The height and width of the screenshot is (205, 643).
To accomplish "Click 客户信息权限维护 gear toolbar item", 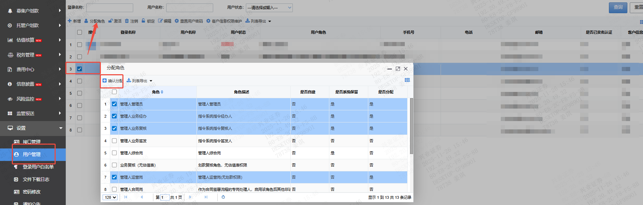I will pyautogui.click(x=224, y=21).
